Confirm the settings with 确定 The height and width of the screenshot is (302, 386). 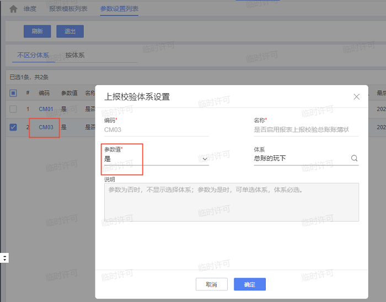pyautogui.click(x=249, y=284)
